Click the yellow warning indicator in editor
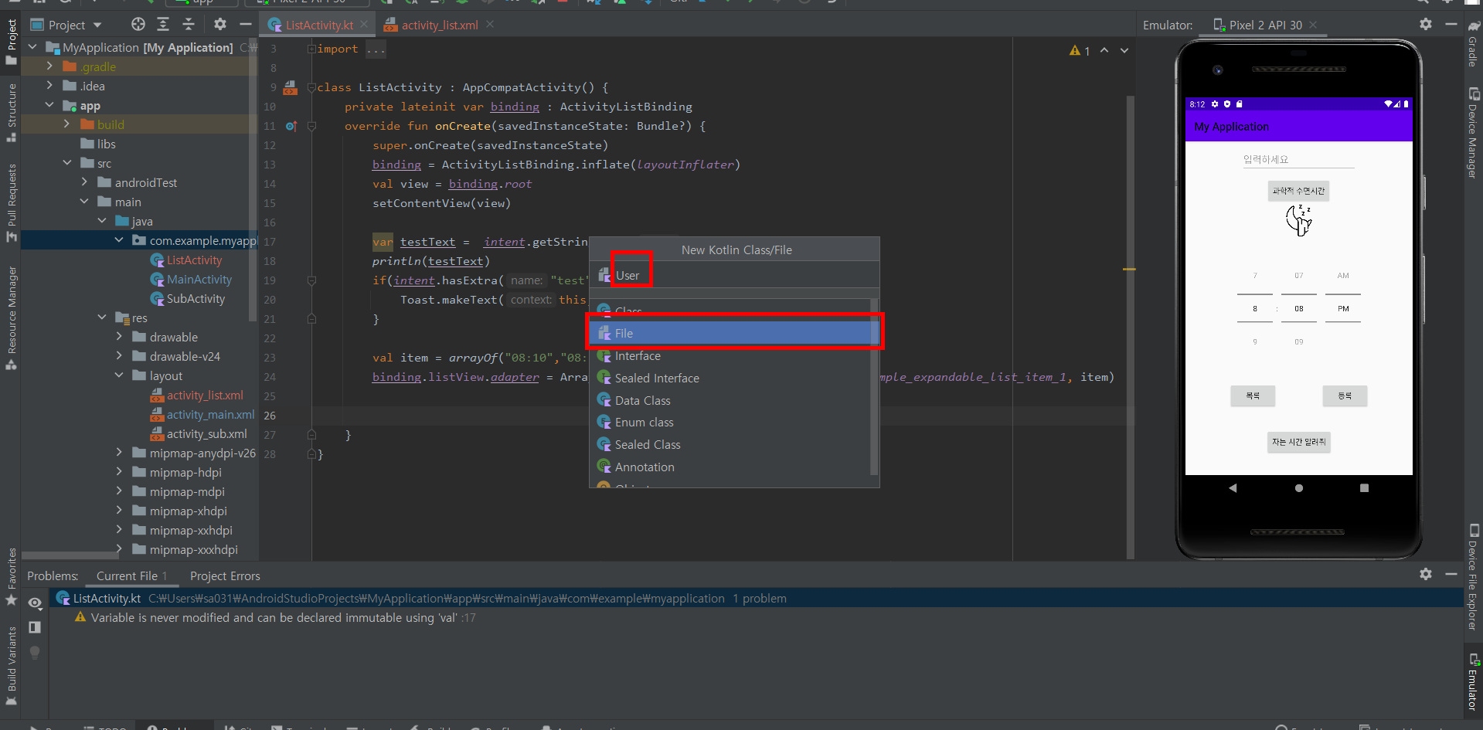This screenshot has height=730, width=1483. (x=1080, y=51)
